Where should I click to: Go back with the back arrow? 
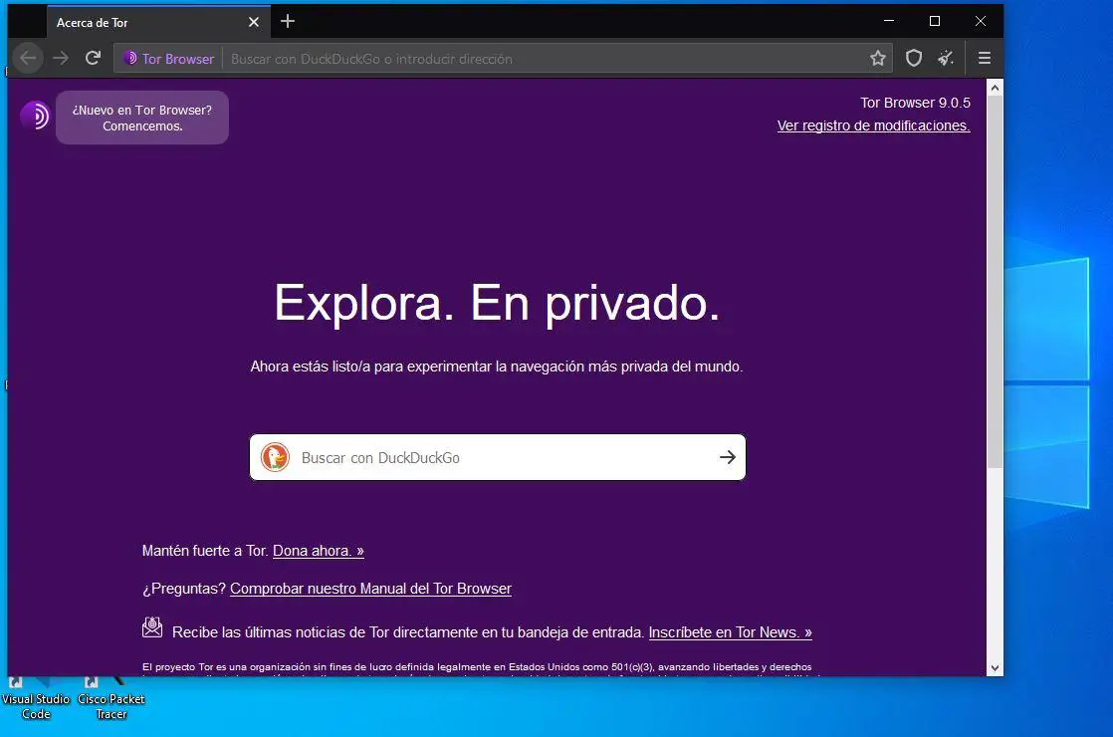29,58
